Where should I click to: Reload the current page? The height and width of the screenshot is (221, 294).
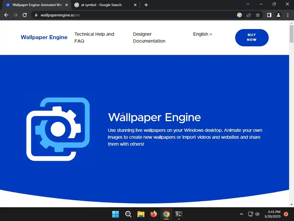pos(25,15)
